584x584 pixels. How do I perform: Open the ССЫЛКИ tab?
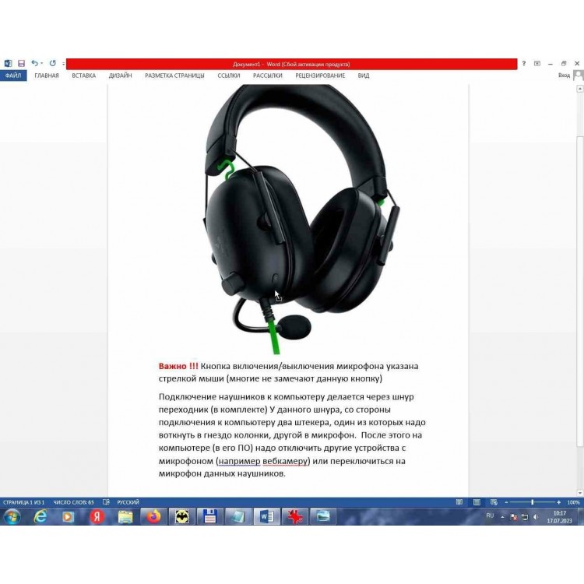229,76
